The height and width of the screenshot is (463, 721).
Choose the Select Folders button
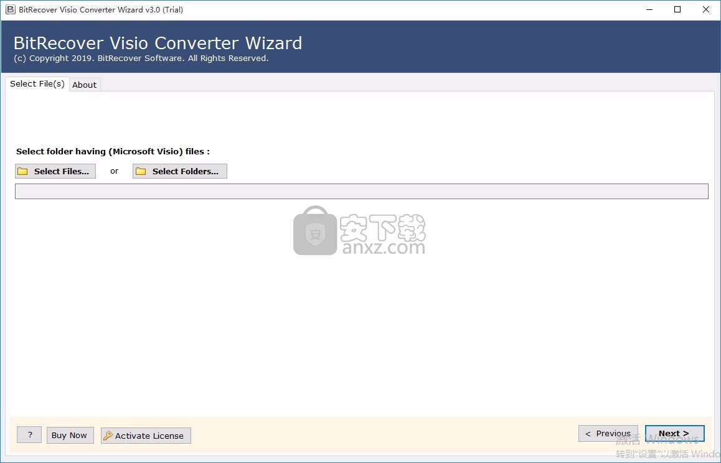pyautogui.click(x=180, y=171)
